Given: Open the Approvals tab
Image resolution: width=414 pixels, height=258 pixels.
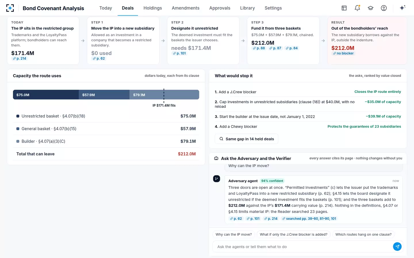Looking at the screenshot, I should (x=220, y=8).
